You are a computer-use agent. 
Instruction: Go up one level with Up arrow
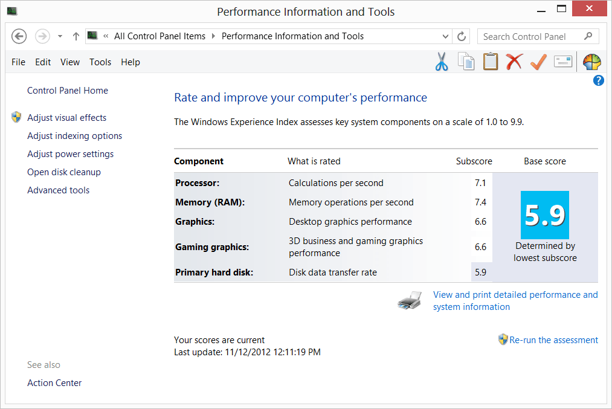click(76, 36)
